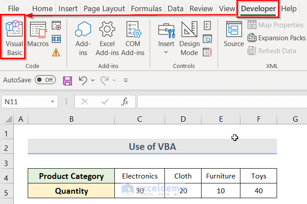Click the Enter checkmark in formula bar
The image size is (307, 204).
tap(105, 102)
